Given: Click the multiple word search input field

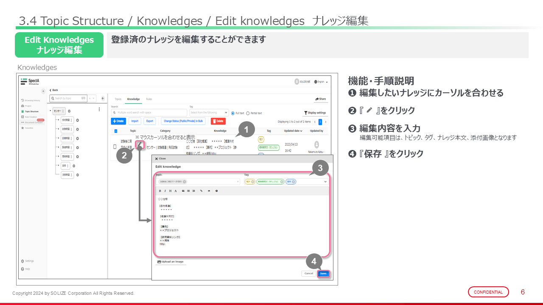Looking at the screenshot, I should click(149, 113).
